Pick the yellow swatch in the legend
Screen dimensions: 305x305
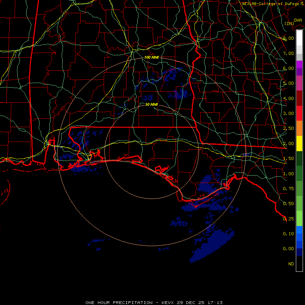299,143
